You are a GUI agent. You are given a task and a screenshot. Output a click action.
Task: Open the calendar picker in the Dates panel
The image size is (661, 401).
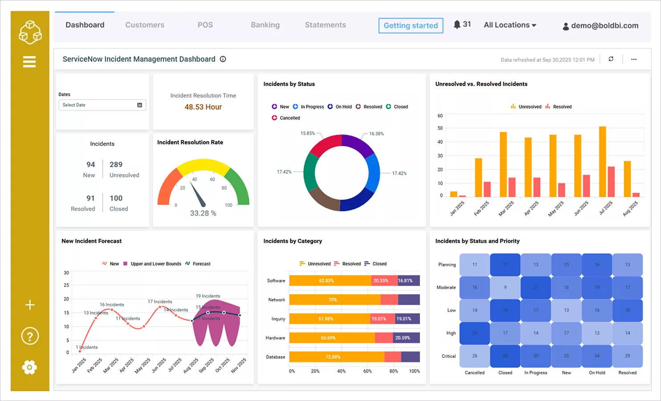tap(140, 105)
